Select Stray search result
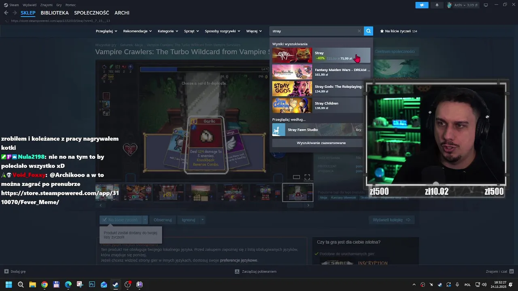The width and height of the screenshot is (518, 291). (321, 55)
